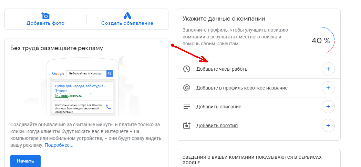361x167 pixels.
Task: Click the plus button for 'Добавить описание'
Action: click(x=328, y=107)
